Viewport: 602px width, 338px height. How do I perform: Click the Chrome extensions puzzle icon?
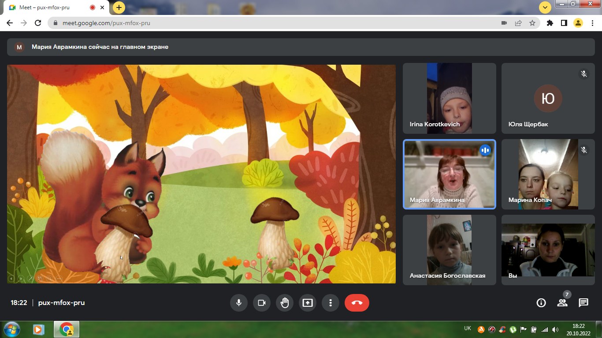(x=550, y=23)
